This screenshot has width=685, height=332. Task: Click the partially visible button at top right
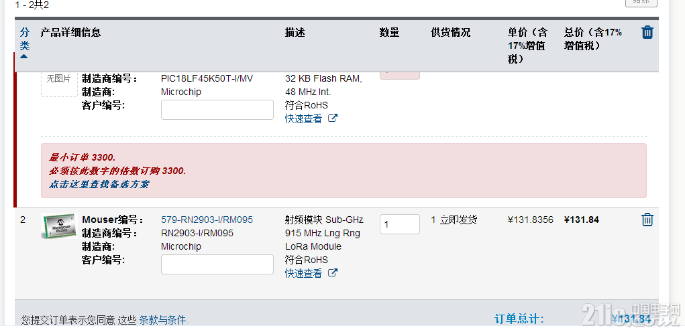pyautogui.click(x=641, y=3)
